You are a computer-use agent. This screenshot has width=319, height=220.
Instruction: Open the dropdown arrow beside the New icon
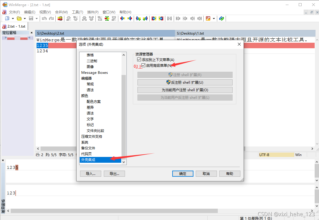(13, 19)
